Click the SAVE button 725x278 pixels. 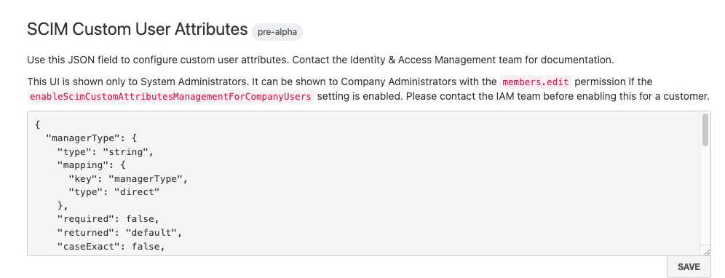[689, 267]
